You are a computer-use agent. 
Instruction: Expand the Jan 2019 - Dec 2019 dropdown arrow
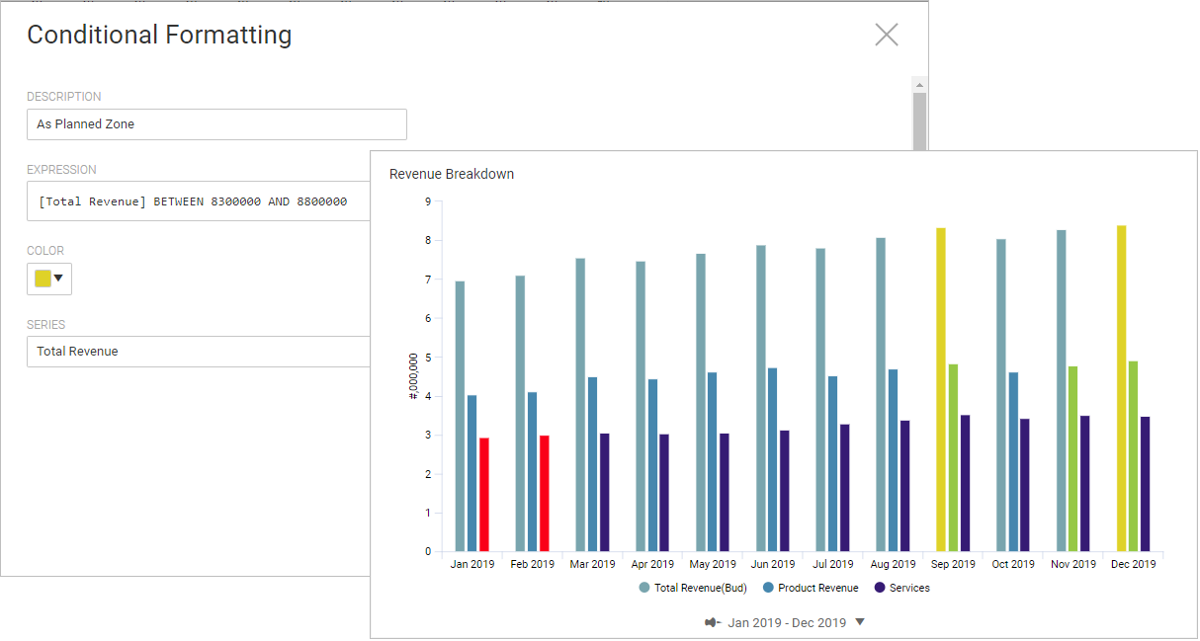pos(860,622)
